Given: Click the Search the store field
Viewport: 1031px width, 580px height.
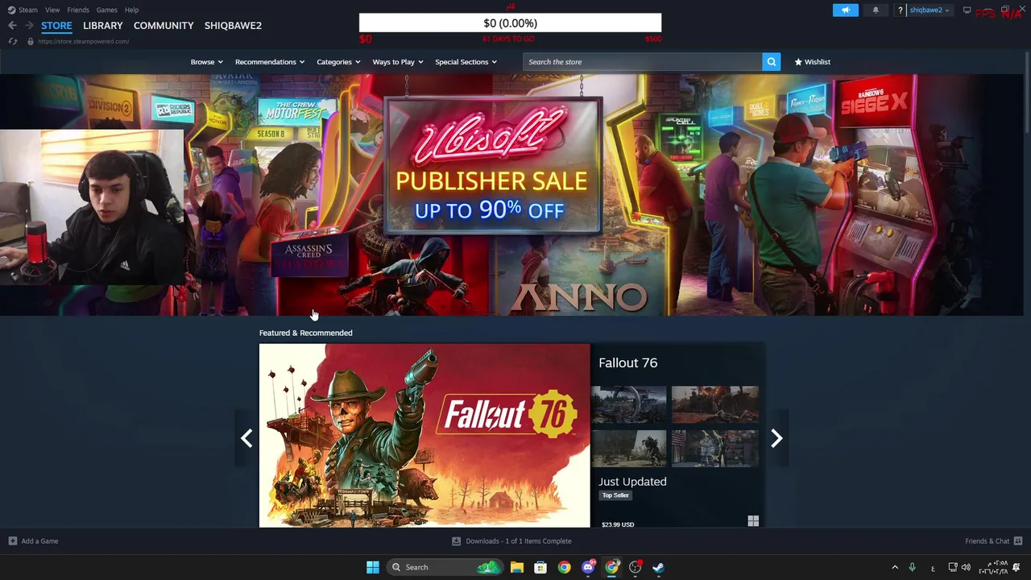Looking at the screenshot, I should click(642, 62).
